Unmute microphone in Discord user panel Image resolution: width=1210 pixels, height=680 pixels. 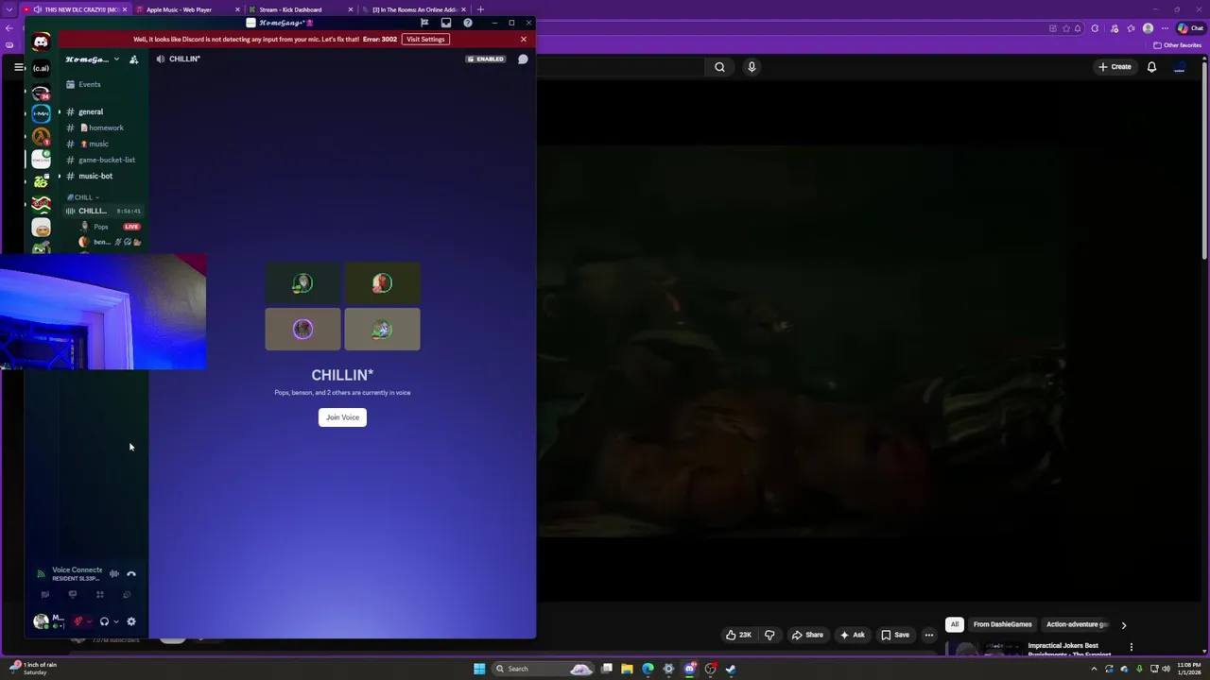pos(78,621)
